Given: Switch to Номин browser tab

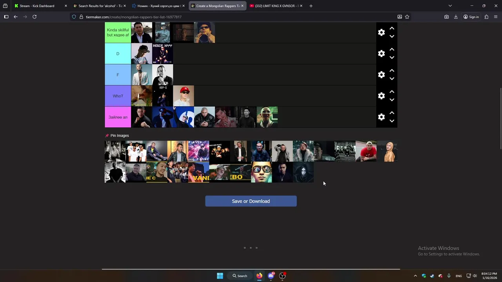Looking at the screenshot, I should [x=158, y=6].
